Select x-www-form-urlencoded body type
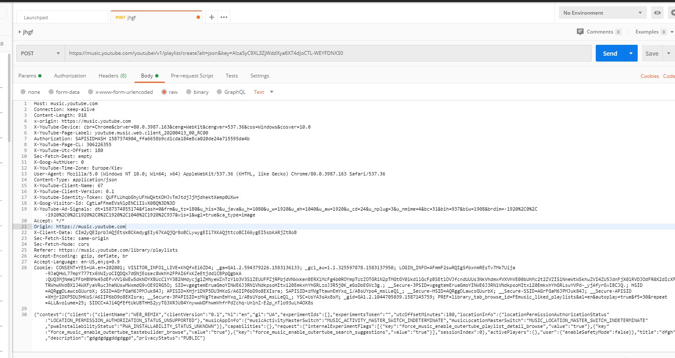 click(x=91, y=92)
